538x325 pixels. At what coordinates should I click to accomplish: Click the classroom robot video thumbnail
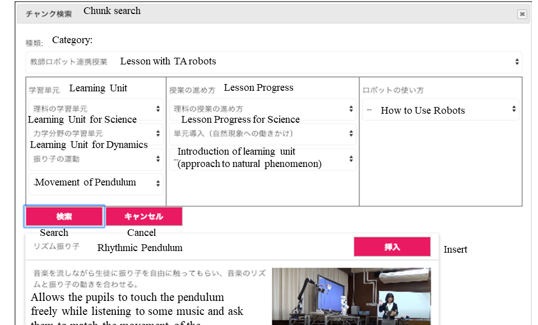(351, 296)
